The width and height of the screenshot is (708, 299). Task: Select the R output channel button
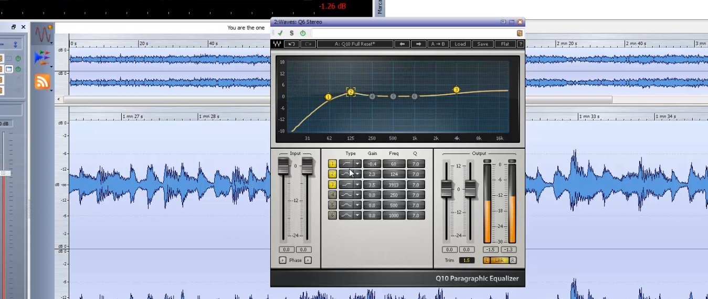pos(513,260)
